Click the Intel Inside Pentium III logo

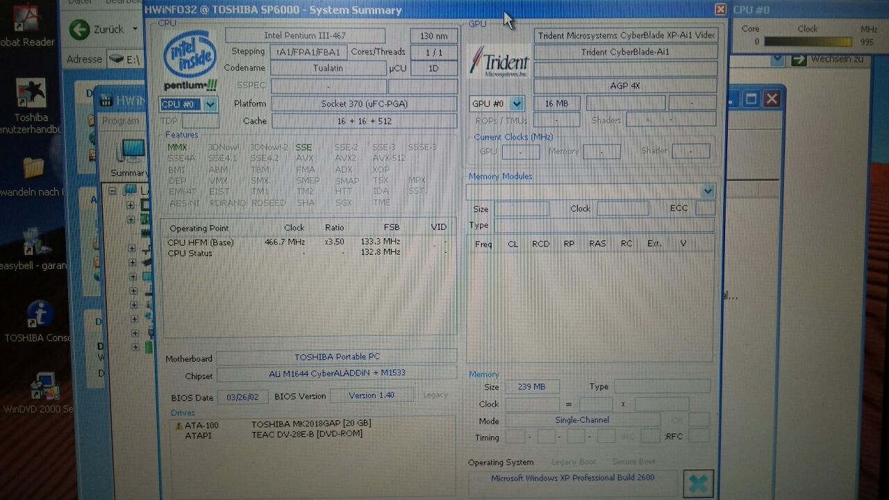click(190, 61)
